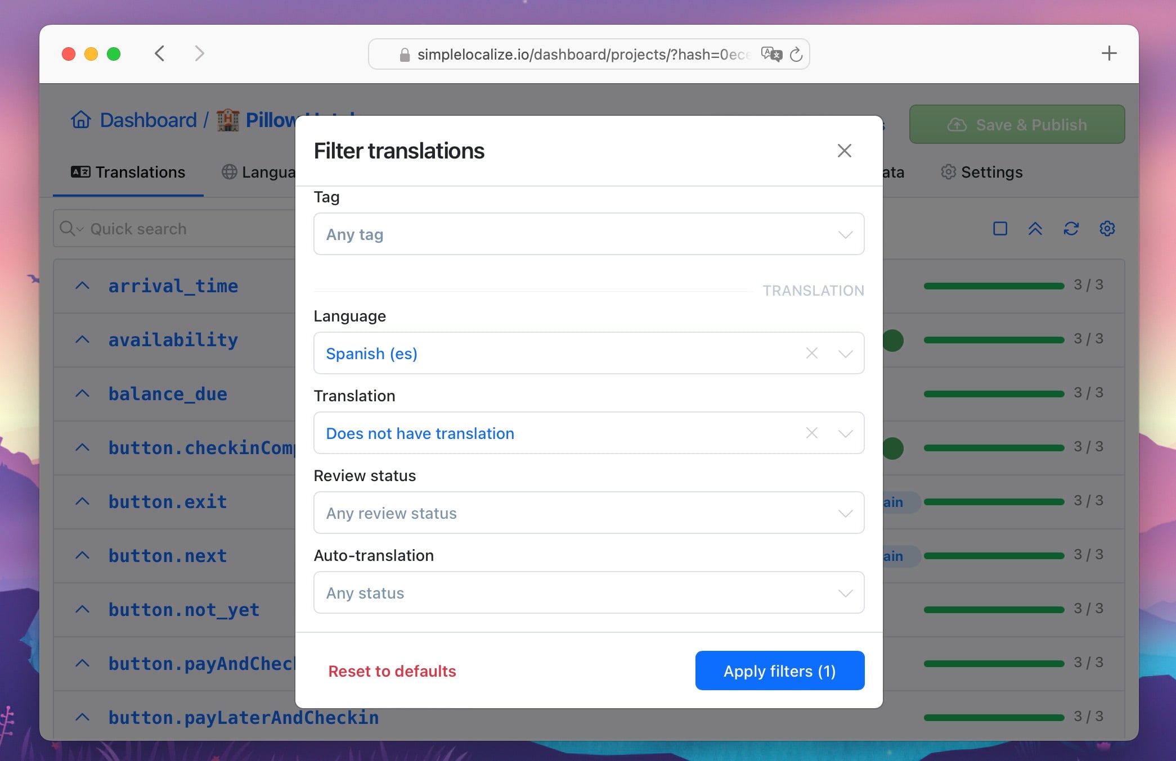Collapse the availability key
This screenshot has height=761, width=1176.
[82, 339]
